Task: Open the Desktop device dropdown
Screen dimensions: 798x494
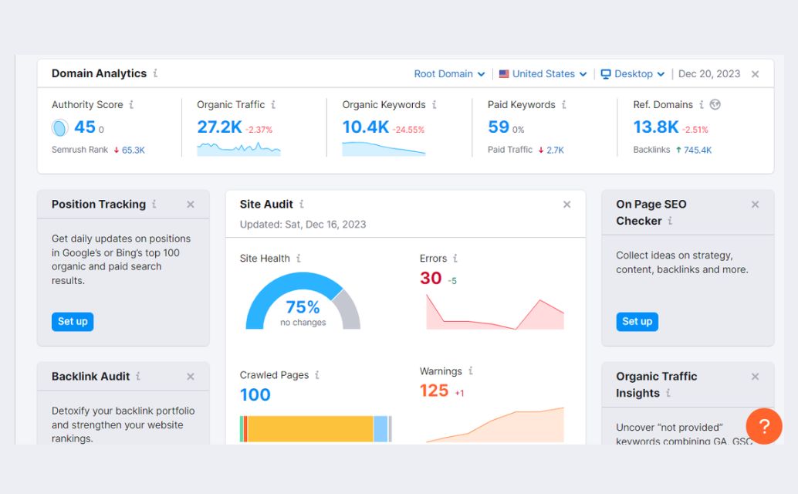Action: pyautogui.click(x=633, y=74)
